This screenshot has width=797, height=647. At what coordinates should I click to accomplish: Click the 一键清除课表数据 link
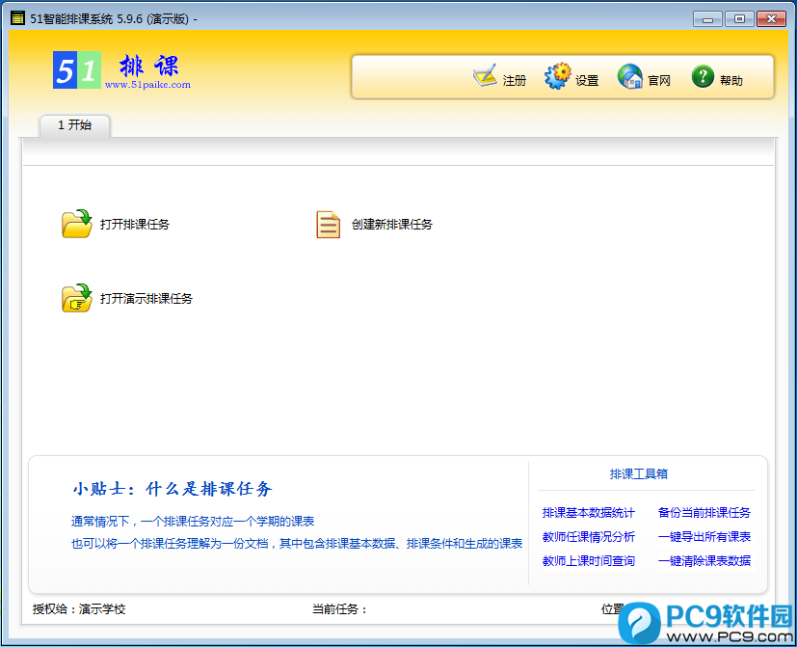point(704,560)
